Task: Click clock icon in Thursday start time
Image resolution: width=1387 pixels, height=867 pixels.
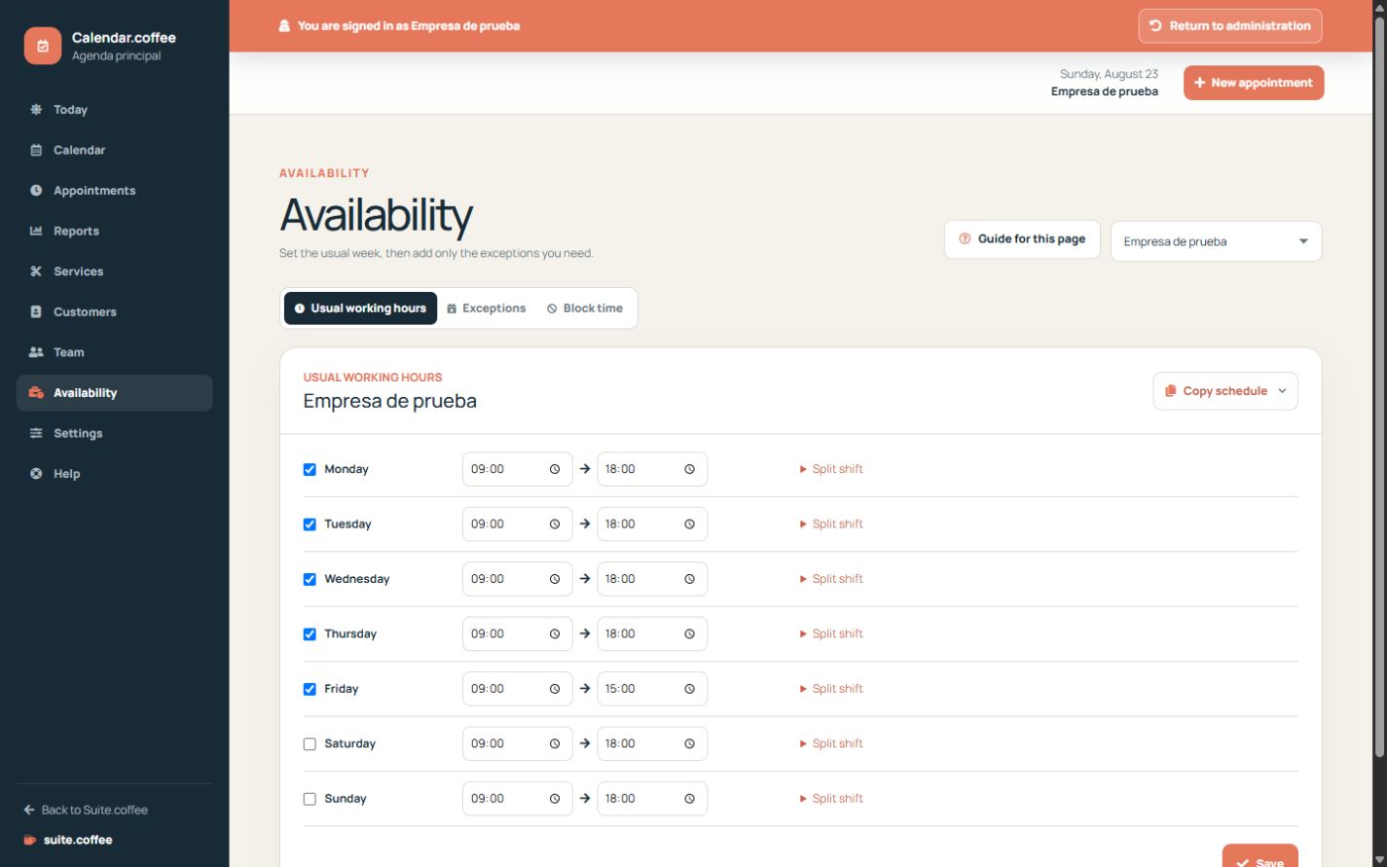Action: click(555, 633)
